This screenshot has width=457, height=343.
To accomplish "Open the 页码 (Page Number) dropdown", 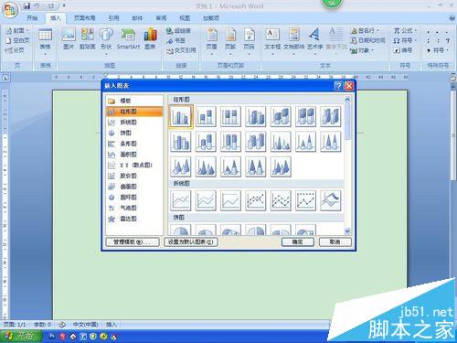I will click(x=249, y=42).
